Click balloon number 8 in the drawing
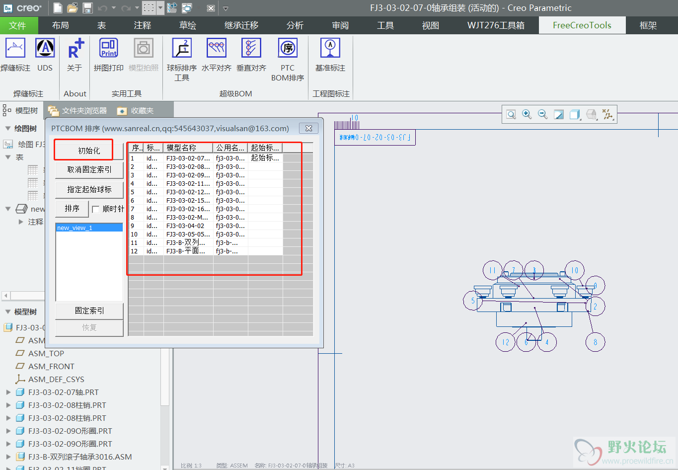 tap(595, 342)
